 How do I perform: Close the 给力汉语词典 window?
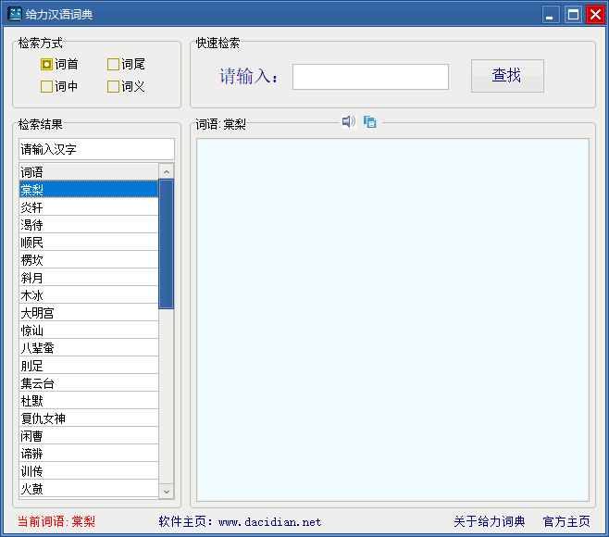tap(595, 15)
